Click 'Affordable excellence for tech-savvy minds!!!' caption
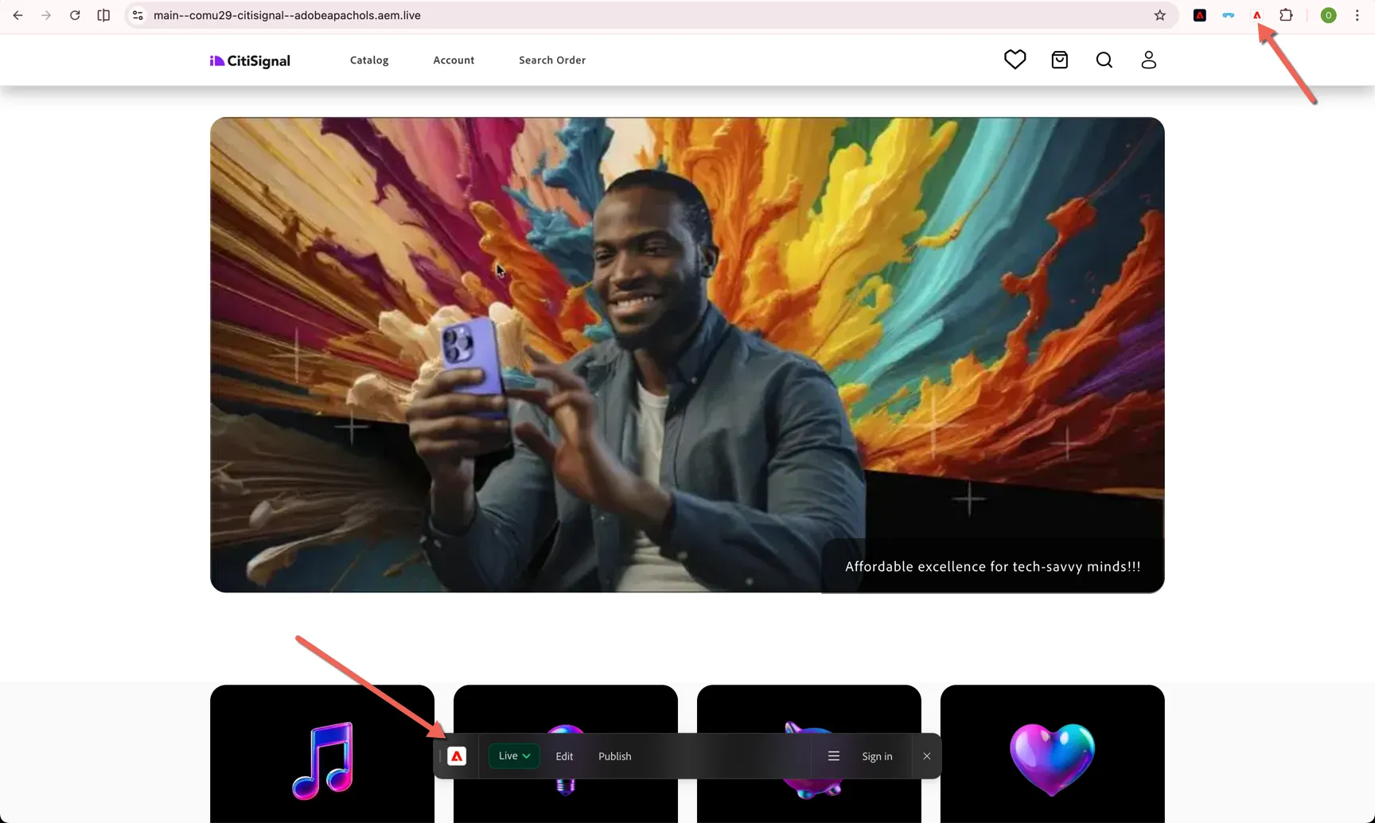This screenshot has width=1375, height=823. pyautogui.click(x=992, y=566)
